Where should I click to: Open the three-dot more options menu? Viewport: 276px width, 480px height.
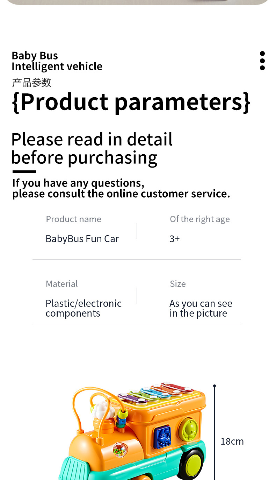tap(262, 61)
